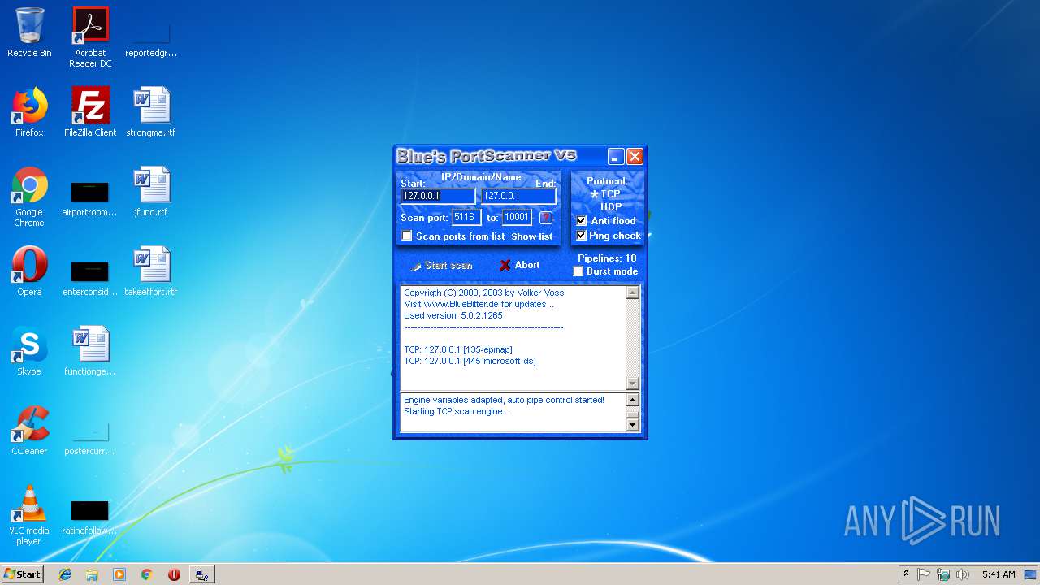Open the functionge... Word document

[90, 352]
